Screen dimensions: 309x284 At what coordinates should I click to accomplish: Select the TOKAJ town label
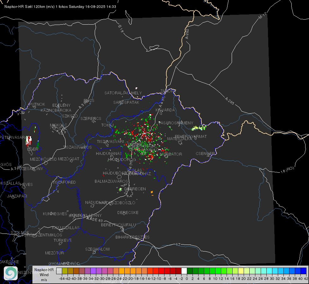(x=107, y=125)
